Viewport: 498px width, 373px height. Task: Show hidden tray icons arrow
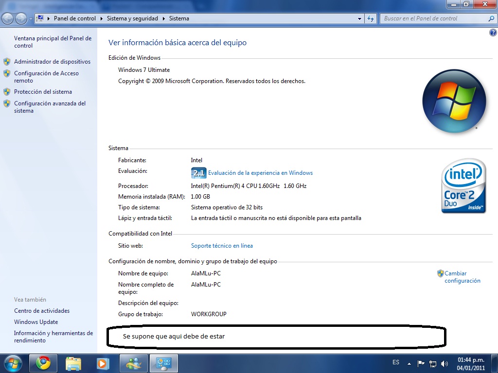(409, 363)
